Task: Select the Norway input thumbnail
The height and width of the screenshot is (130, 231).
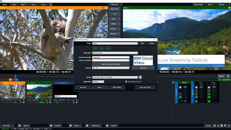Action: point(39,91)
